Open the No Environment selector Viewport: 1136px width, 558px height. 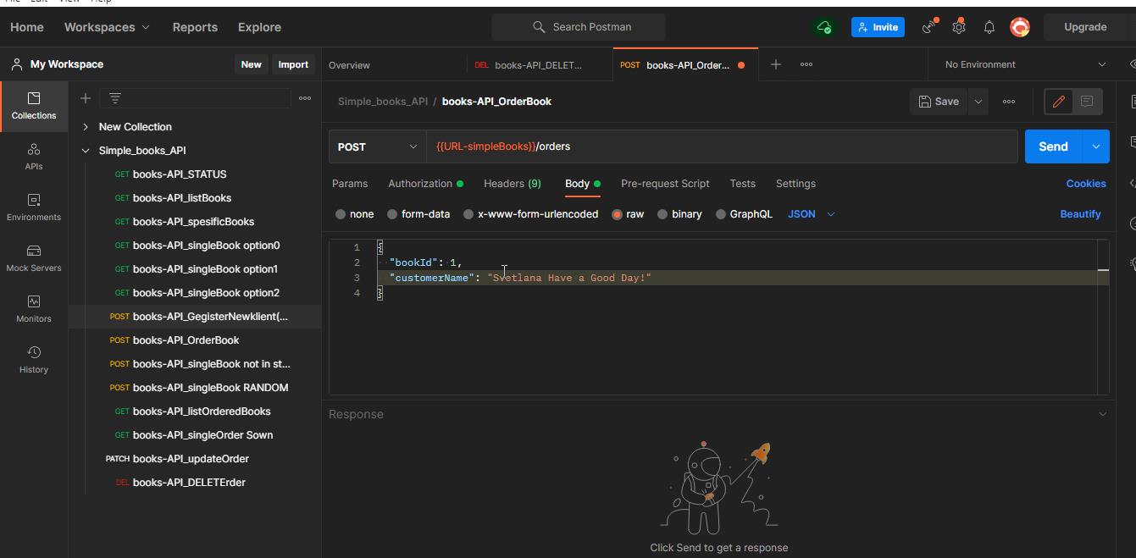pyautogui.click(x=1025, y=64)
